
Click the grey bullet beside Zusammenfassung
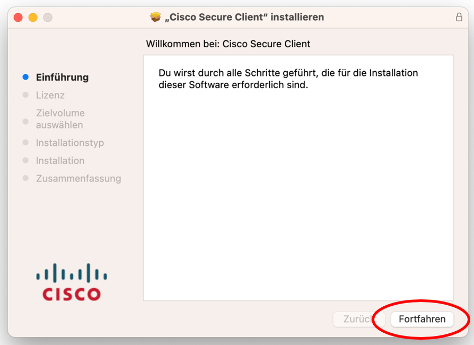click(x=25, y=178)
